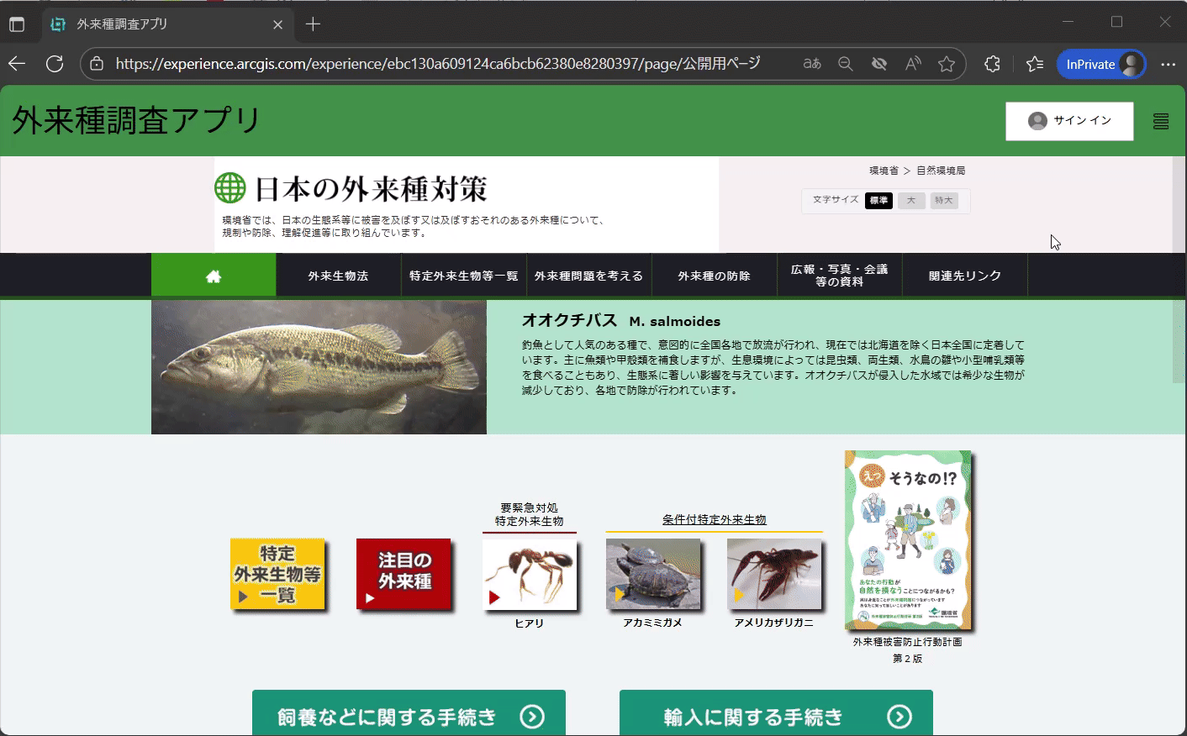Expand 飼養などに関する手続き arrow button
Viewport: 1187px width, 736px height.
(532, 717)
